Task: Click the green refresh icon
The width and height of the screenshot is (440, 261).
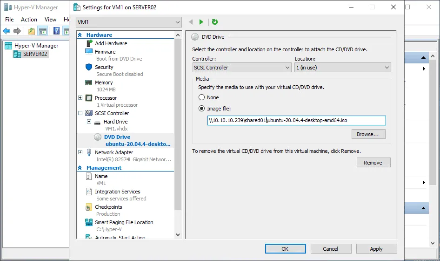Action: [x=215, y=22]
